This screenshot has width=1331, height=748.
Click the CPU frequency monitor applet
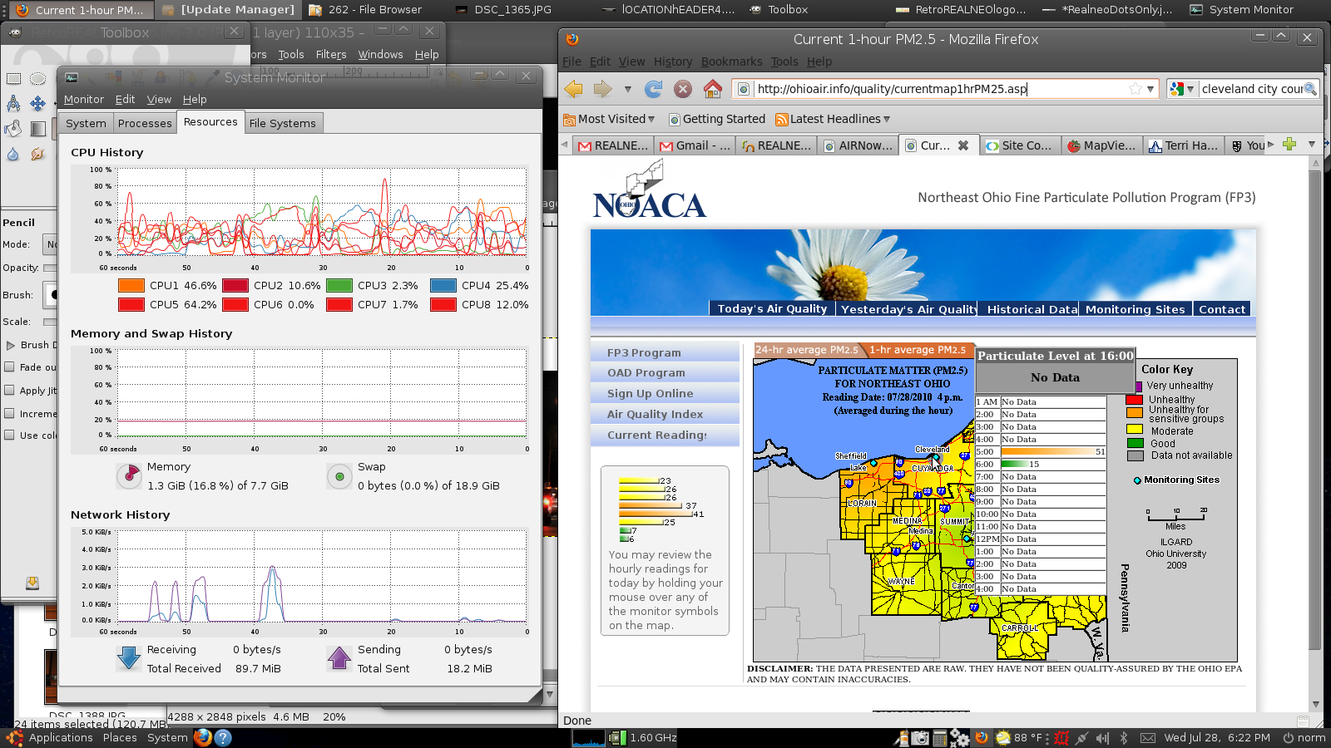[644, 738]
